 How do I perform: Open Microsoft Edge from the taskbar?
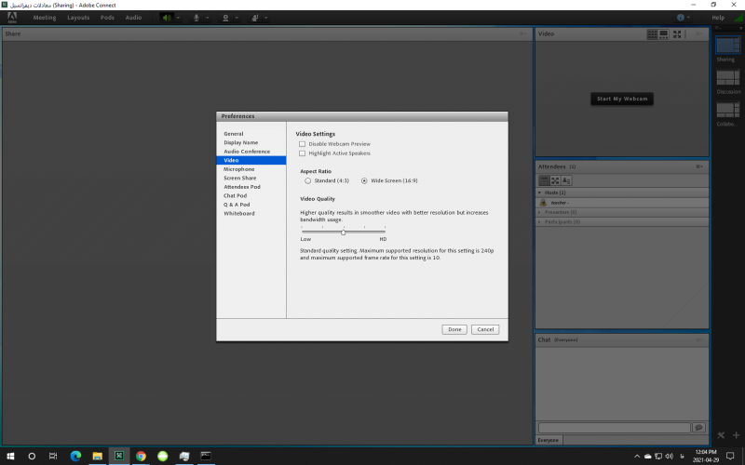point(74,457)
